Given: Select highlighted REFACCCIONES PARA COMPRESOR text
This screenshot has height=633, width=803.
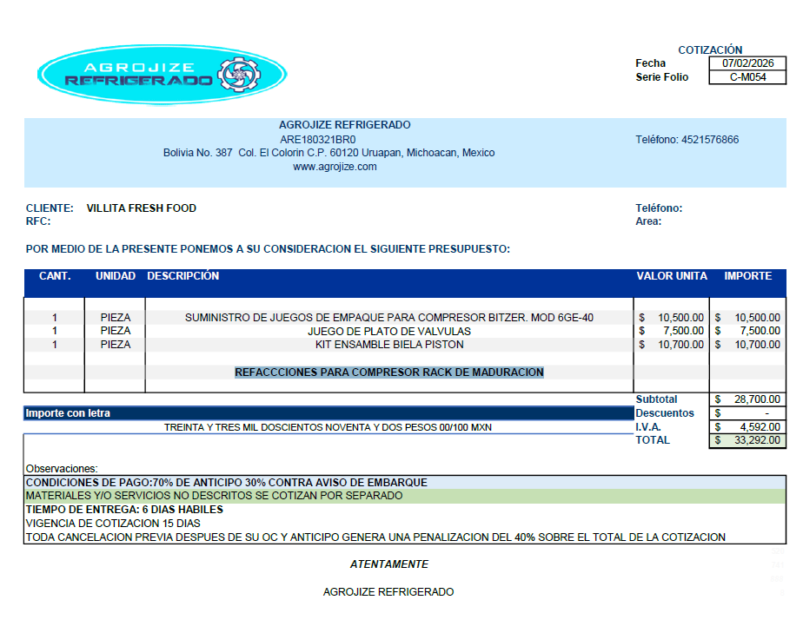Looking at the screenshot, I should [388, 373].
